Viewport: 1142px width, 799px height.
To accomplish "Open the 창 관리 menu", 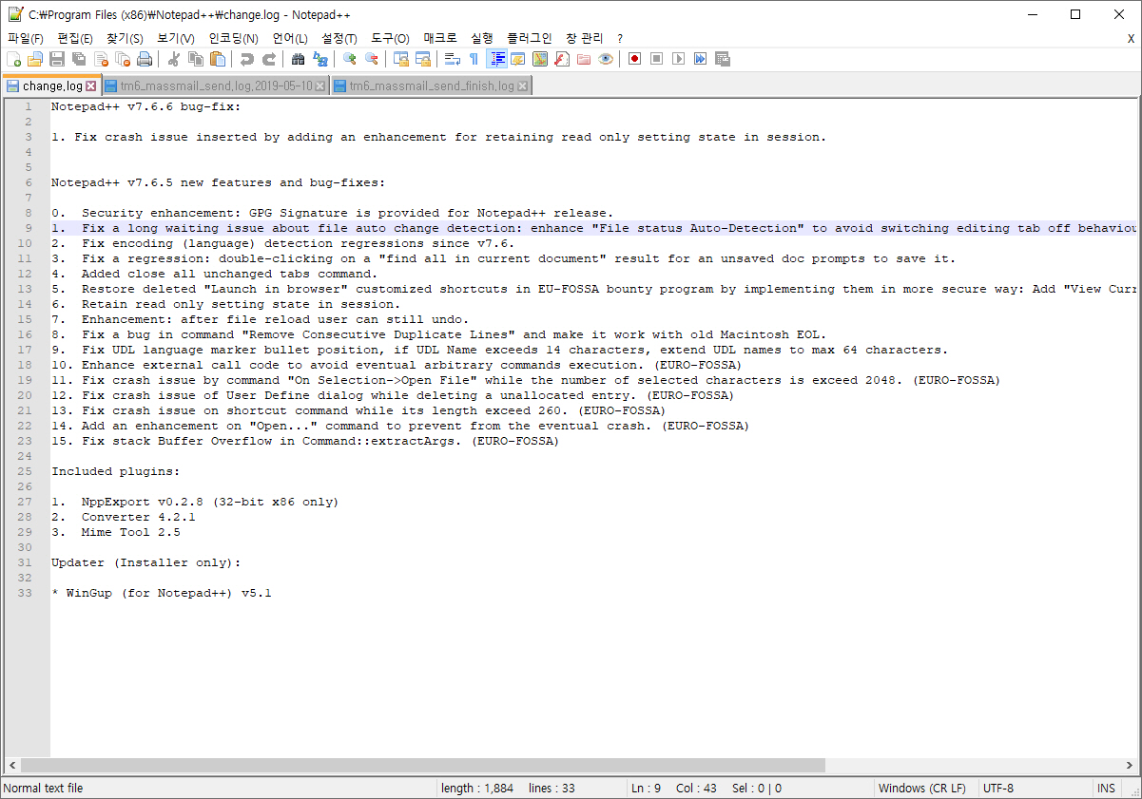I will tap(584, 38).
